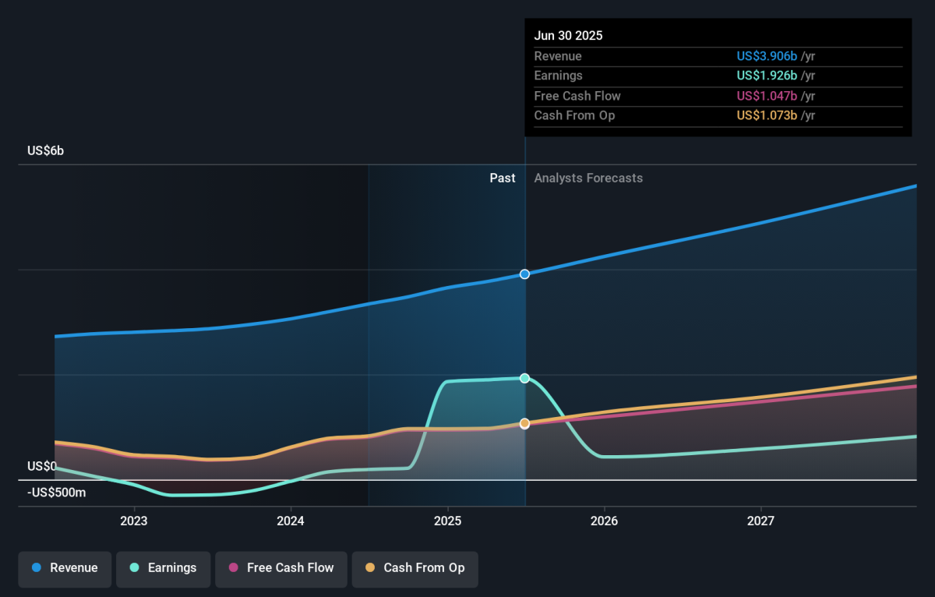Click the 2027 x-axis label

click(x=760, y=521)
